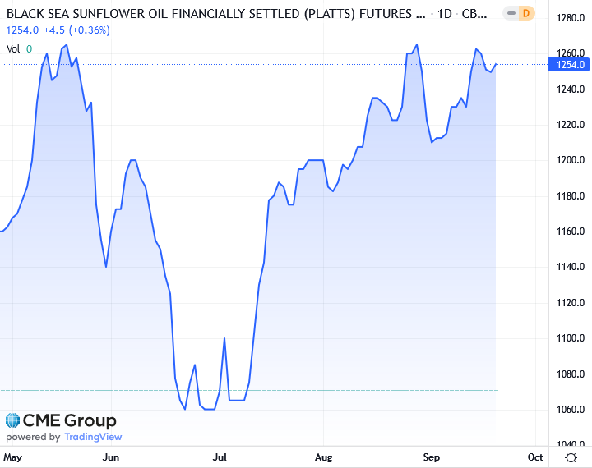Screen dimensions: 592x468
Task: Open the TradingView link
Action: [x=93, y=437]
